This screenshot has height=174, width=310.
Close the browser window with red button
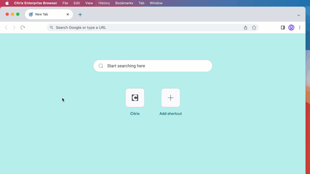click(x=7, y=14)
